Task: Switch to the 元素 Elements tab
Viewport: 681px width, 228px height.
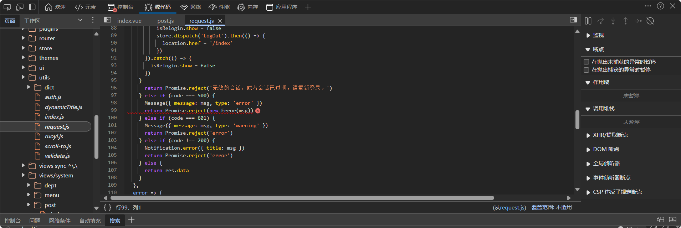Action: point(85,7)
